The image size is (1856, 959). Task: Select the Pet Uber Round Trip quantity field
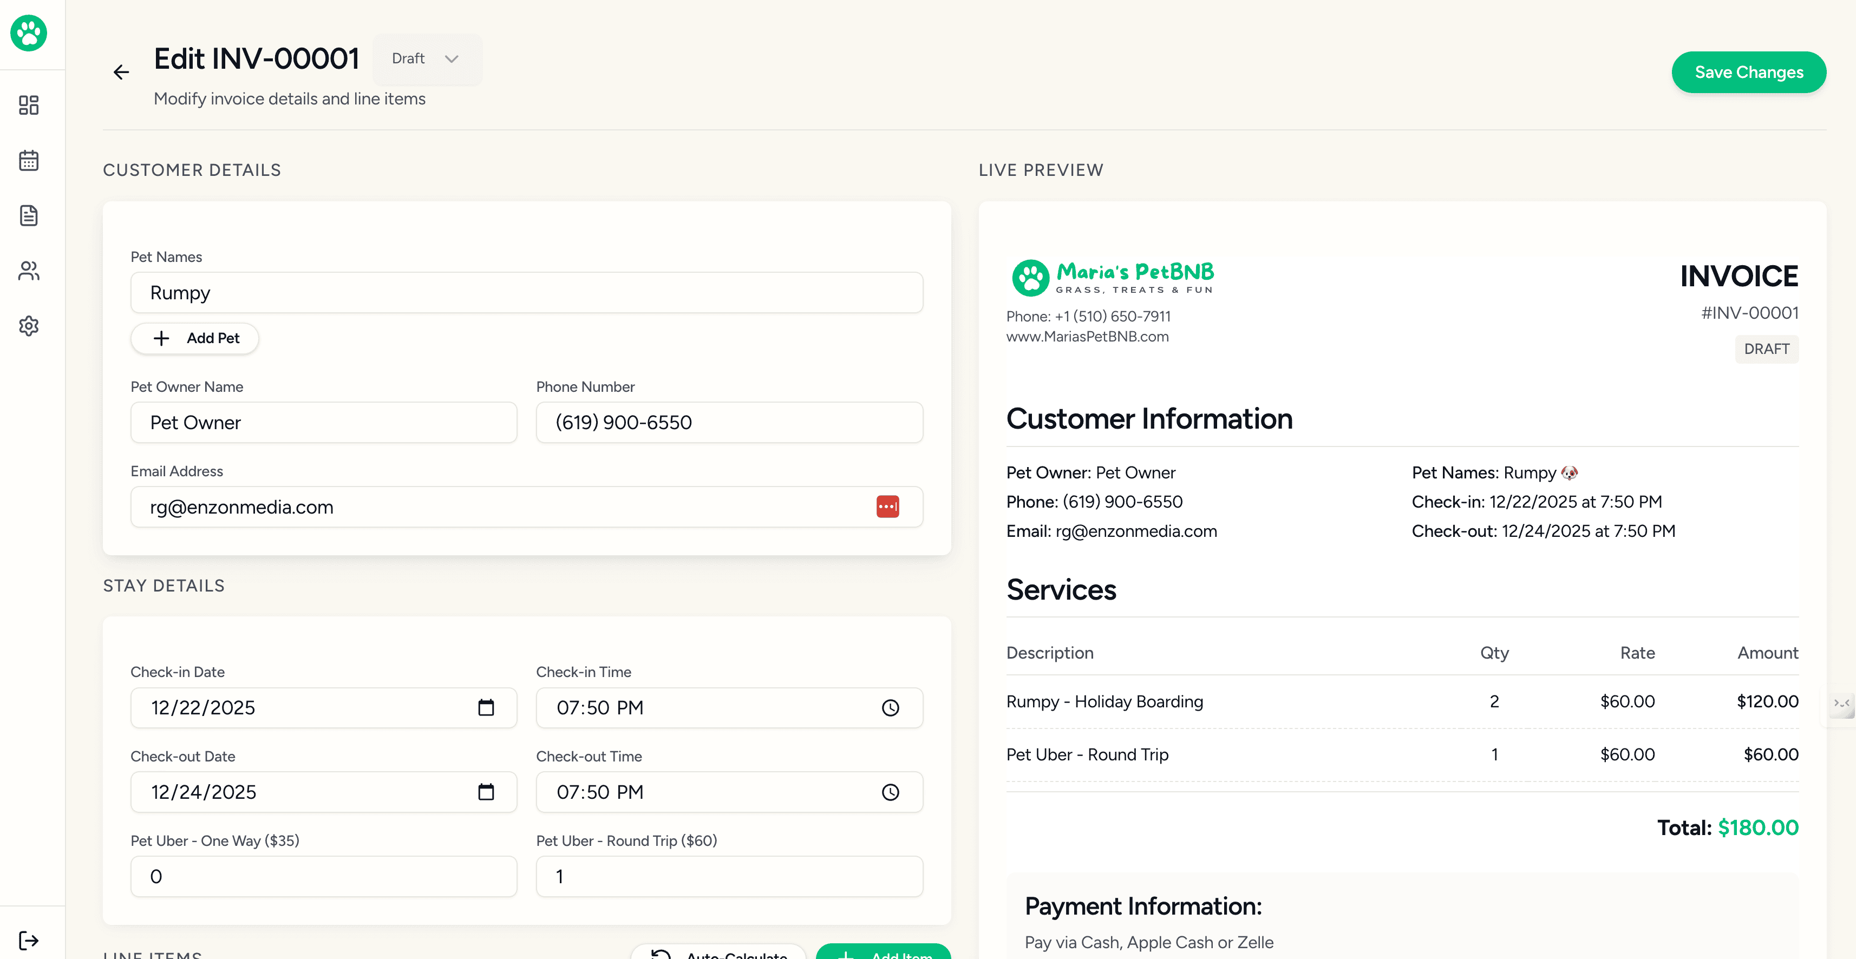(729, 876)
